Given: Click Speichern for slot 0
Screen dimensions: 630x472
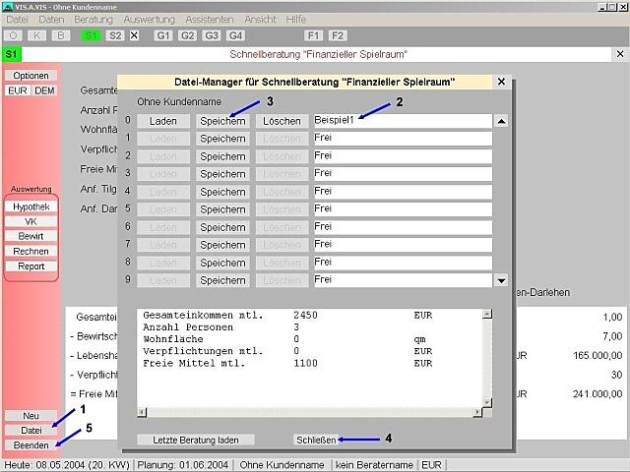Looking at the screenshot, I should coord(222,121).
